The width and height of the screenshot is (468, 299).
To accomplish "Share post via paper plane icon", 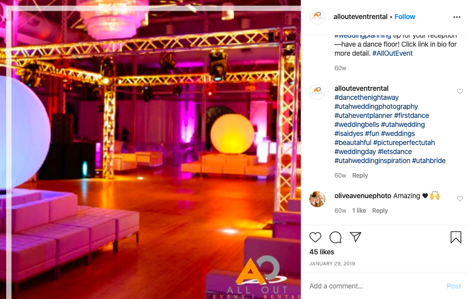I will (356, 237).
